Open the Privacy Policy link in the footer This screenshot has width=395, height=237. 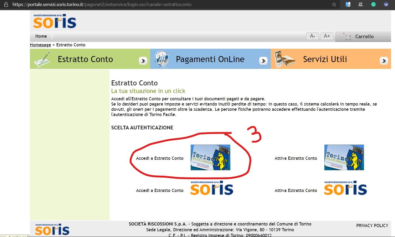[x=372, y=225]
